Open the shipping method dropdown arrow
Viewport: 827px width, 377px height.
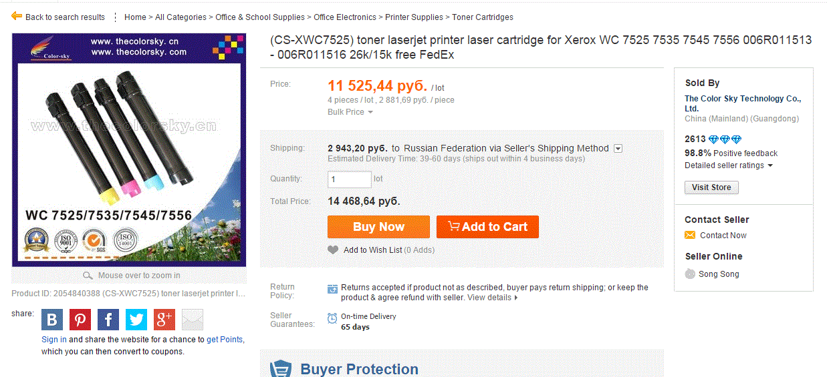[618, 148]
